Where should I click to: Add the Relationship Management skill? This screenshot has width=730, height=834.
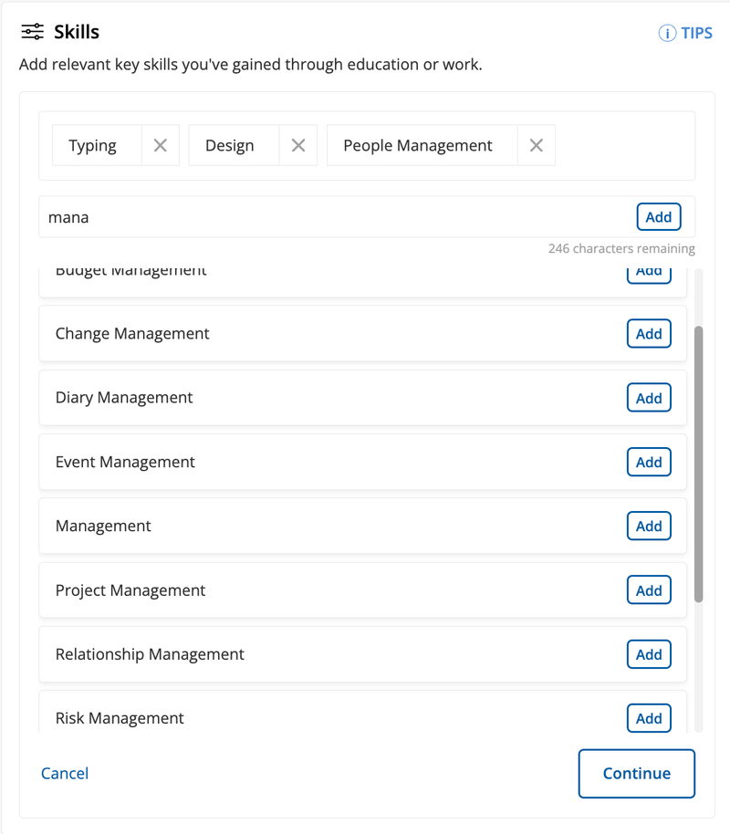click(649, 654)
